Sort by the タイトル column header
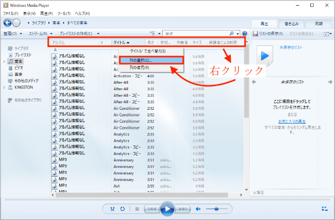 [x=128, y=42]
